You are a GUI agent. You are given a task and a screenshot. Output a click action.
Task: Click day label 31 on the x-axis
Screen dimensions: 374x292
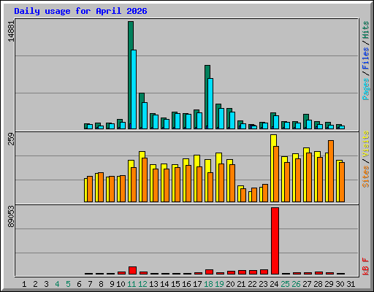pyautogui.click(x=351, y=284)
